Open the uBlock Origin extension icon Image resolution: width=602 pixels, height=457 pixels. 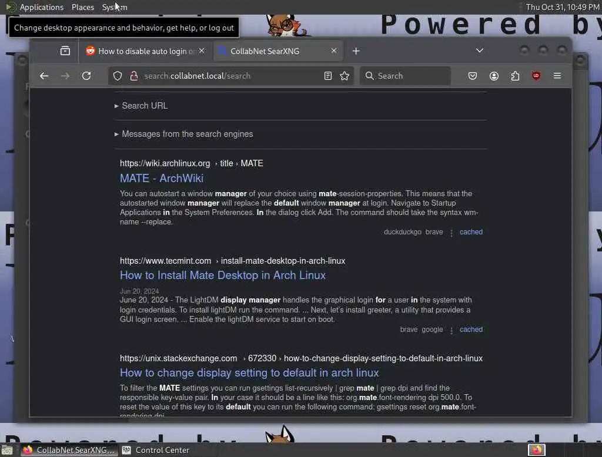click(x=536, y=76)
